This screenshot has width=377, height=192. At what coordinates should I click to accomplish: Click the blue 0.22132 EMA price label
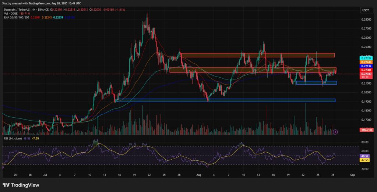point(366,66)
